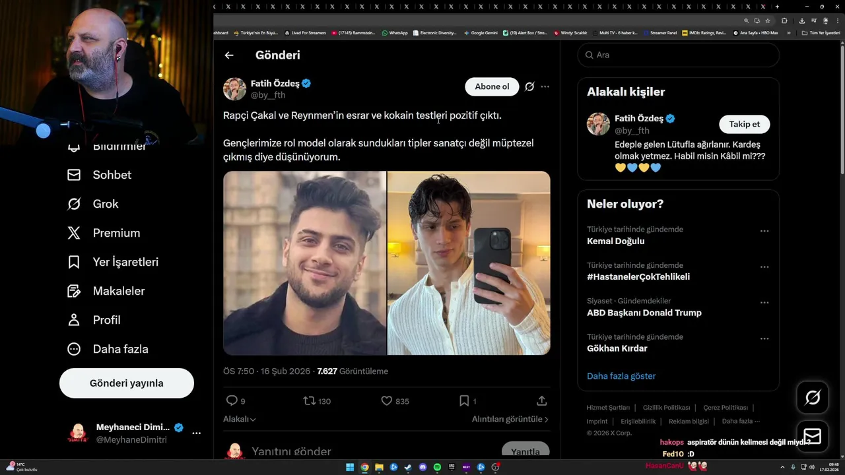845x475 pixels.
Task: Repost using the retweet icon with 130
Action: (309, 400)
